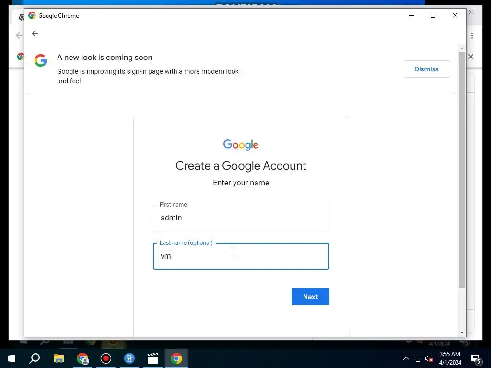Image resolution: width=491 pixels, height=368 pixels.
Task: Click the Next button
Action: (x=310, y=297)
